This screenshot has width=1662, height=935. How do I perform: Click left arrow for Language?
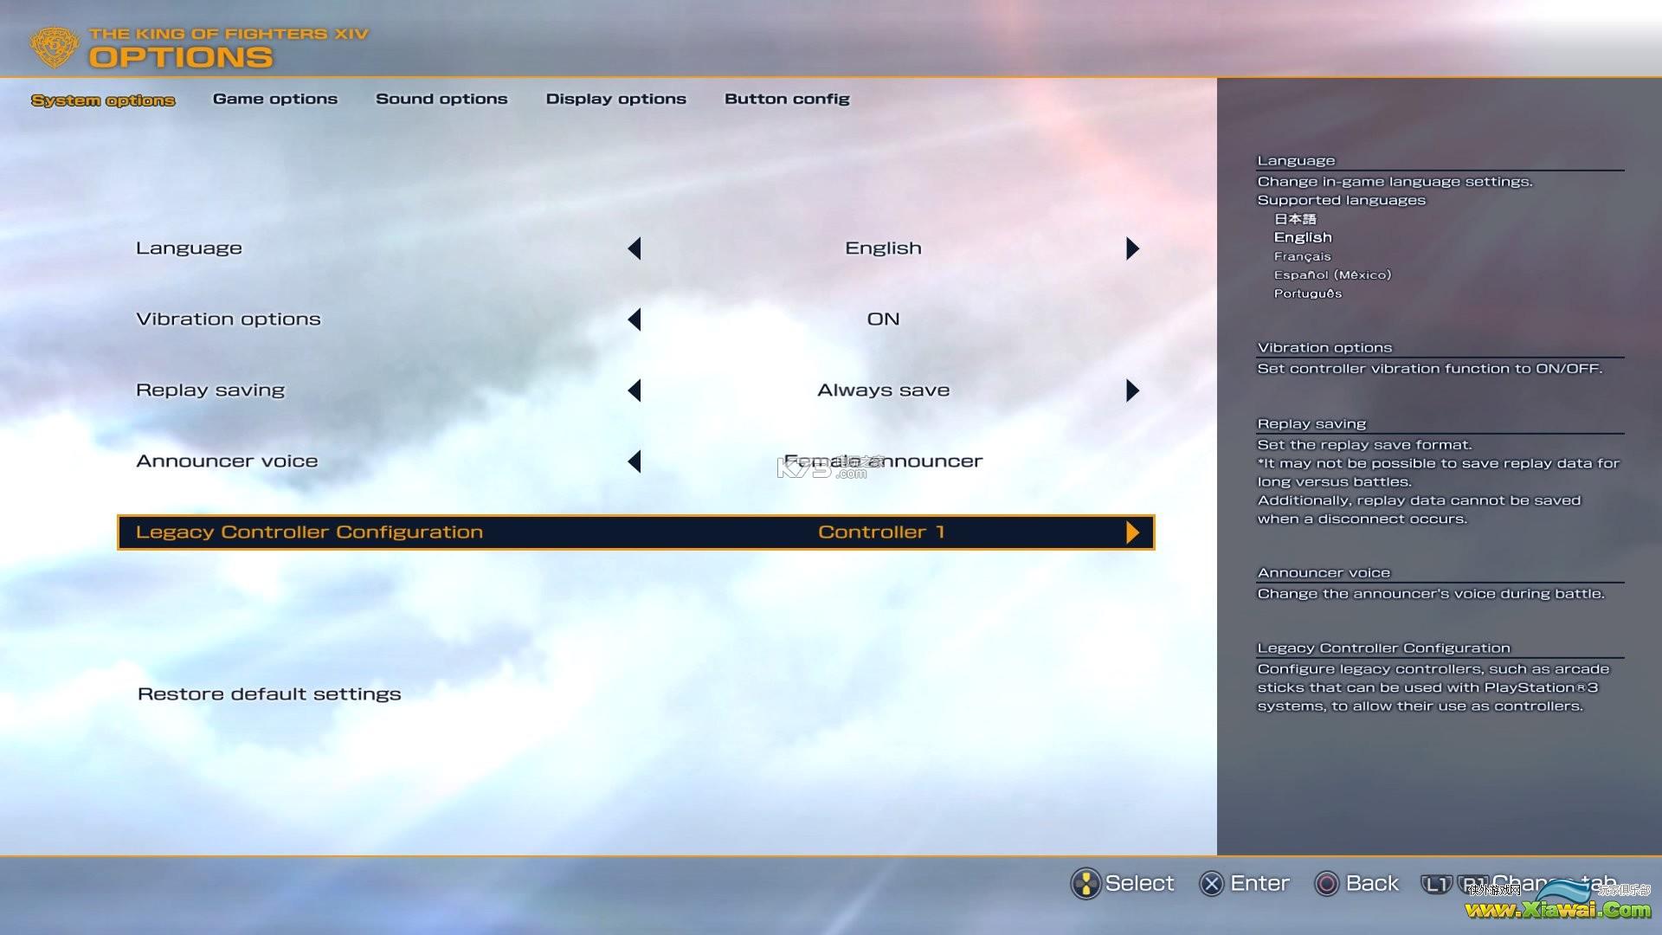tap(635, 248)
